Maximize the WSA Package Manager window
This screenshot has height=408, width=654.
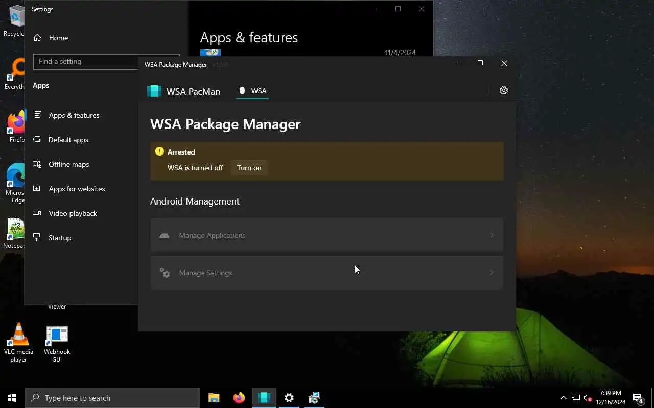pos(480,63)
